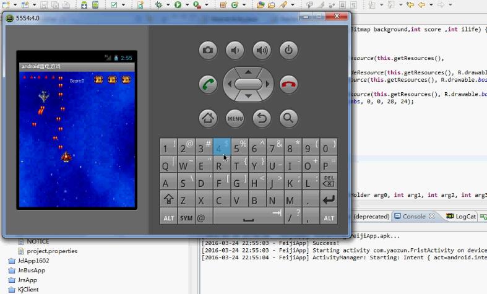Click the Run External Tools icon
Image resolution: width=487 pixels, height=294 pixels.
[197, 5]
